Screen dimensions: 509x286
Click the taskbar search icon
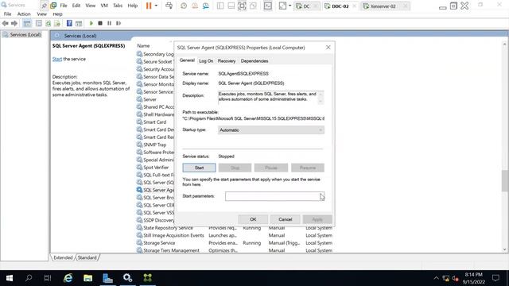tap(29, 278)
